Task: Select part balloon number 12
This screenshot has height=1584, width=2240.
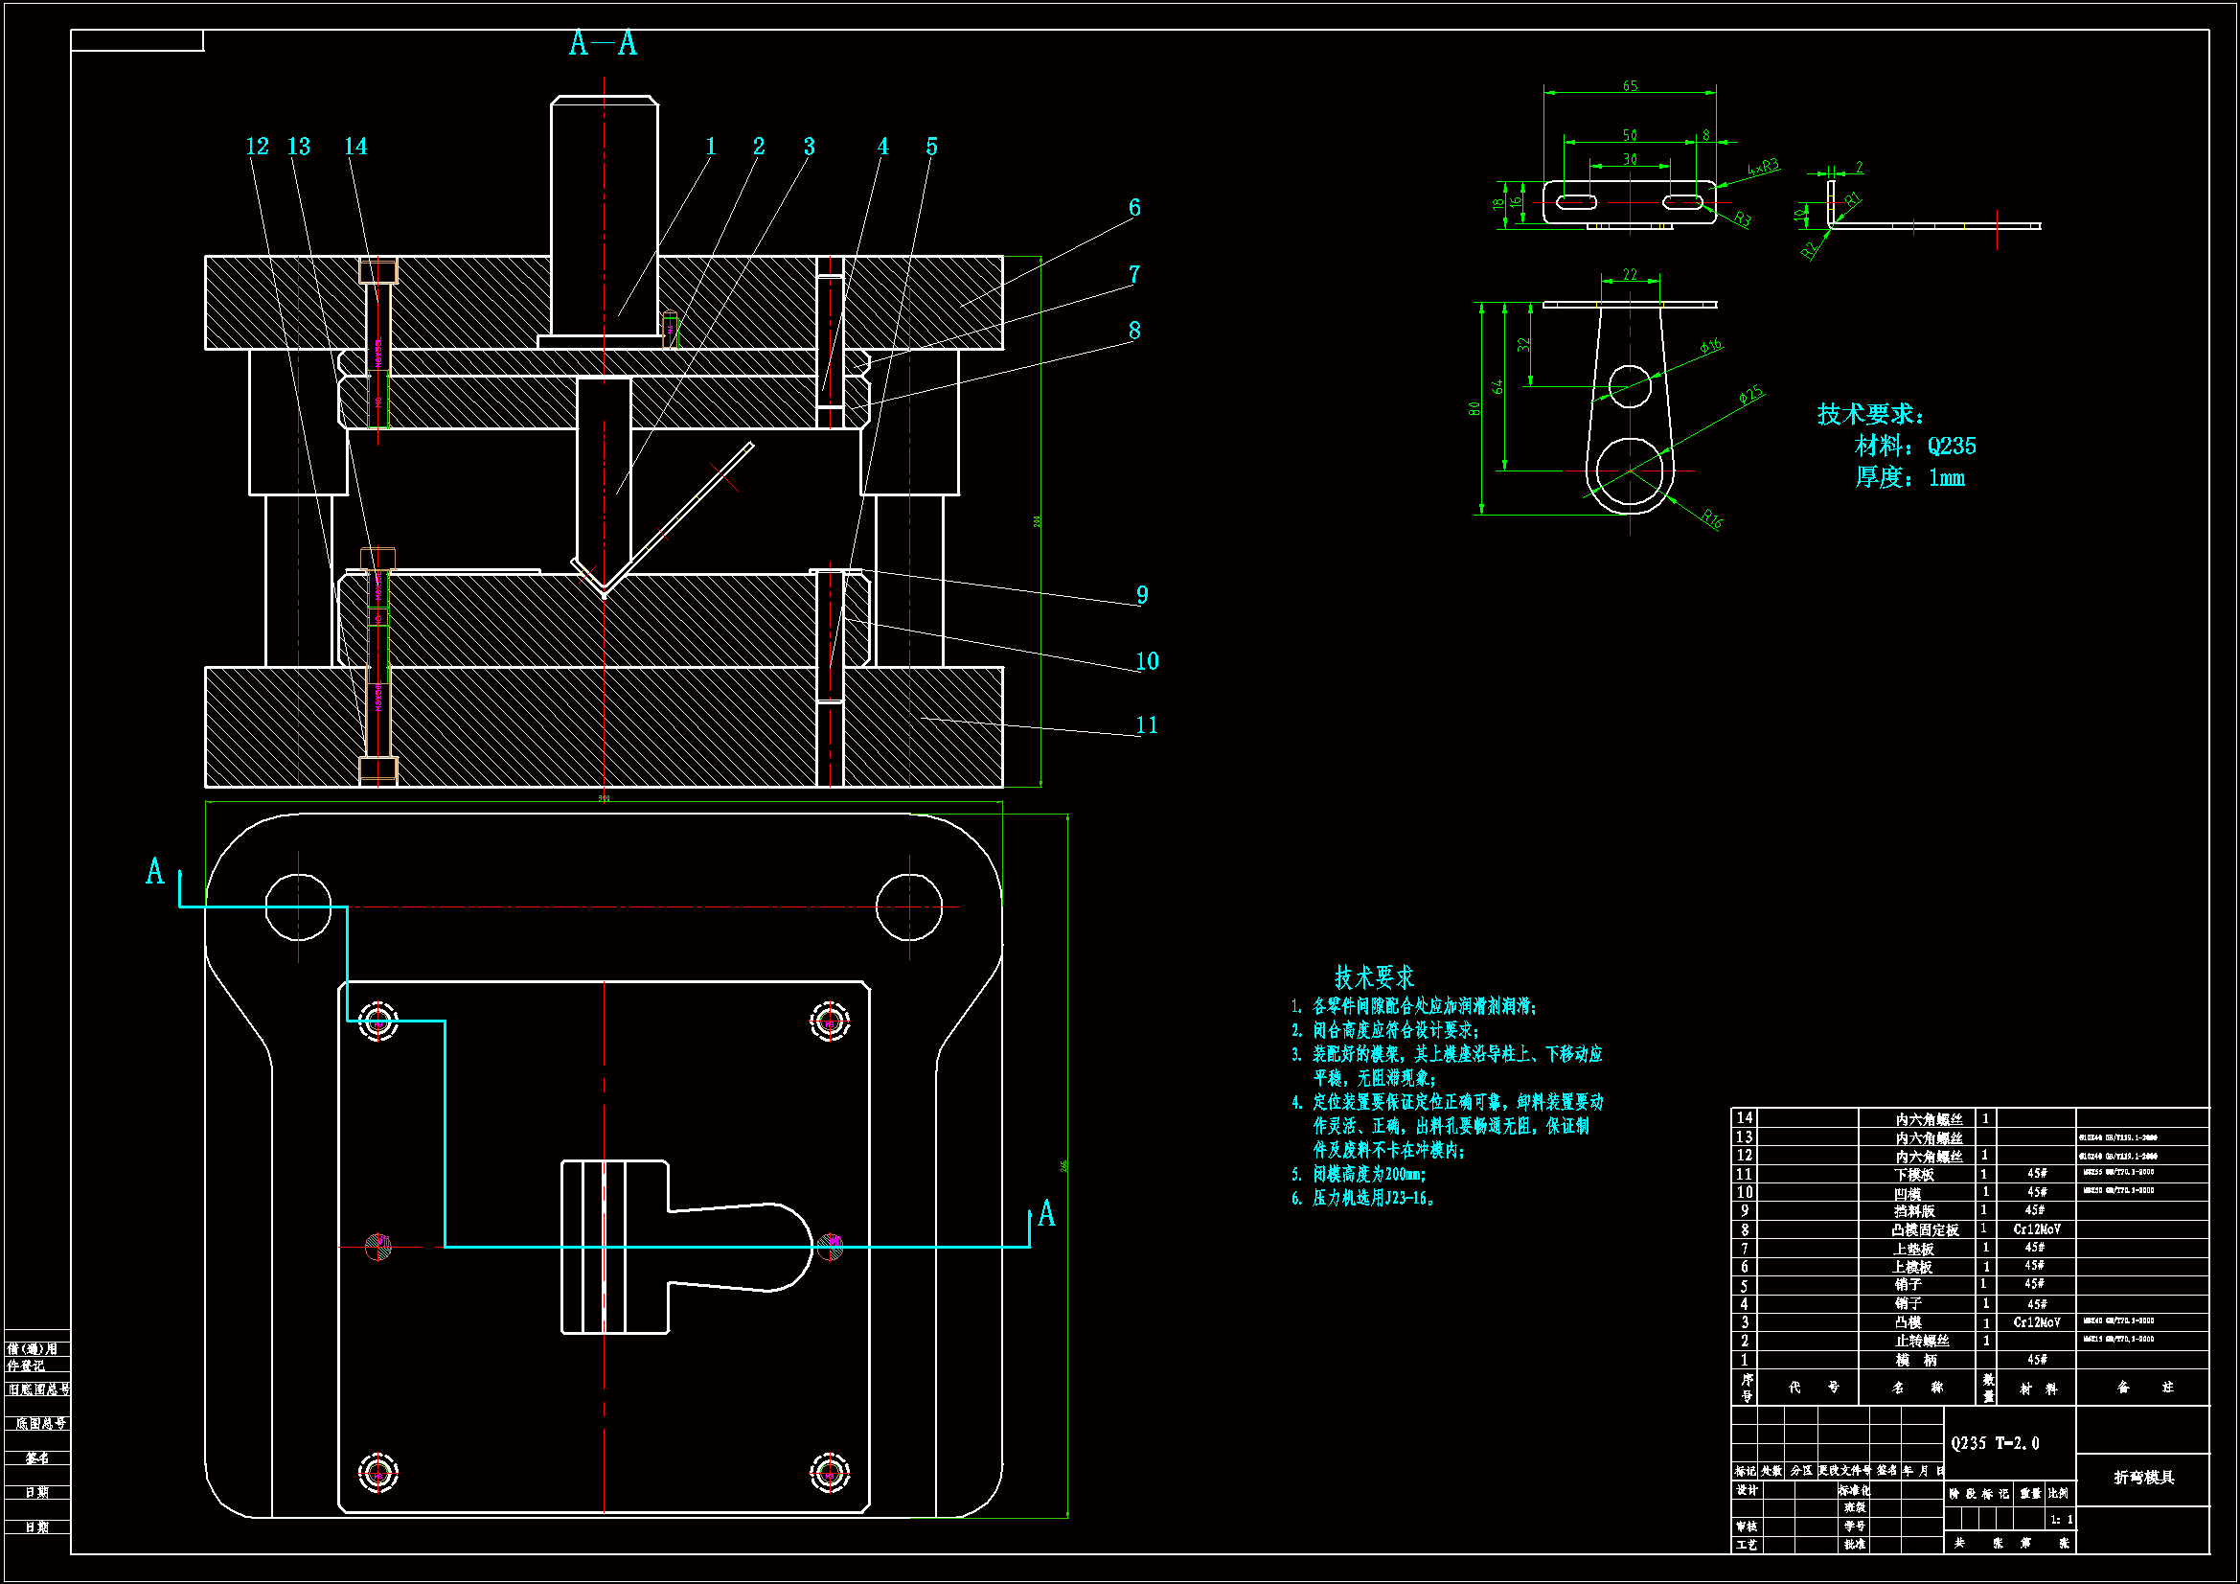Action: [x=257, y=147]
